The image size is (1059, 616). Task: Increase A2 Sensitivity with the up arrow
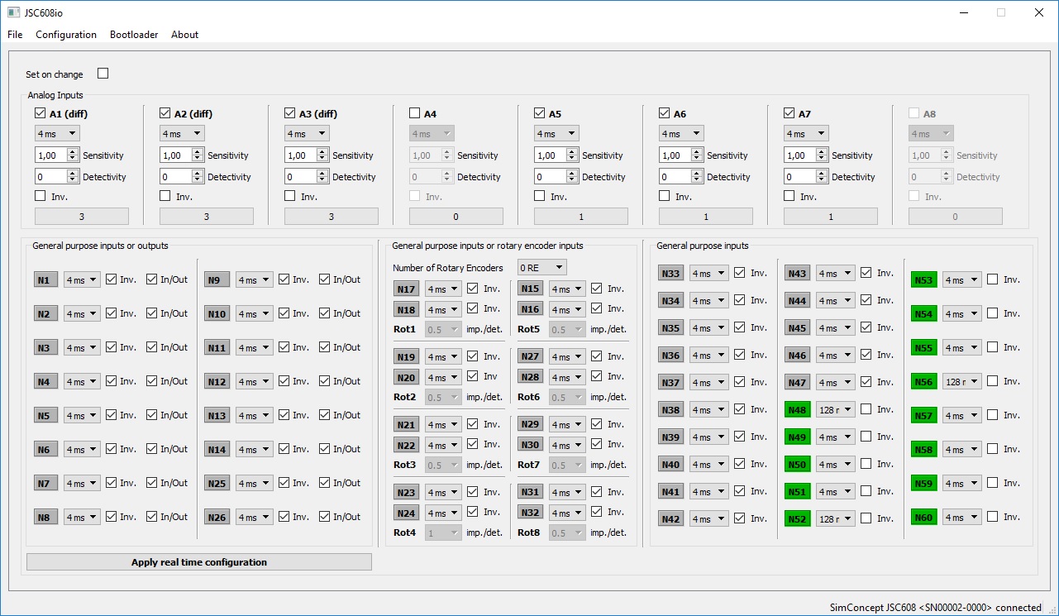197,152
